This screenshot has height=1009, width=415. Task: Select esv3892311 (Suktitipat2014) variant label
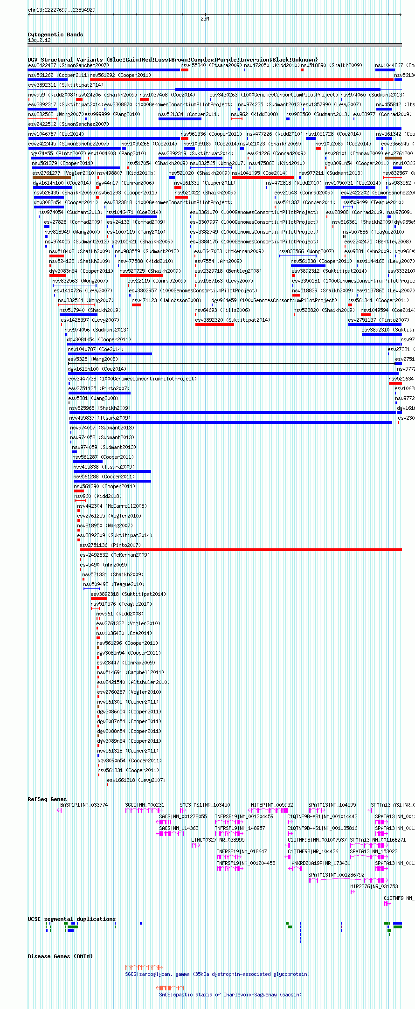coord(66,85)
